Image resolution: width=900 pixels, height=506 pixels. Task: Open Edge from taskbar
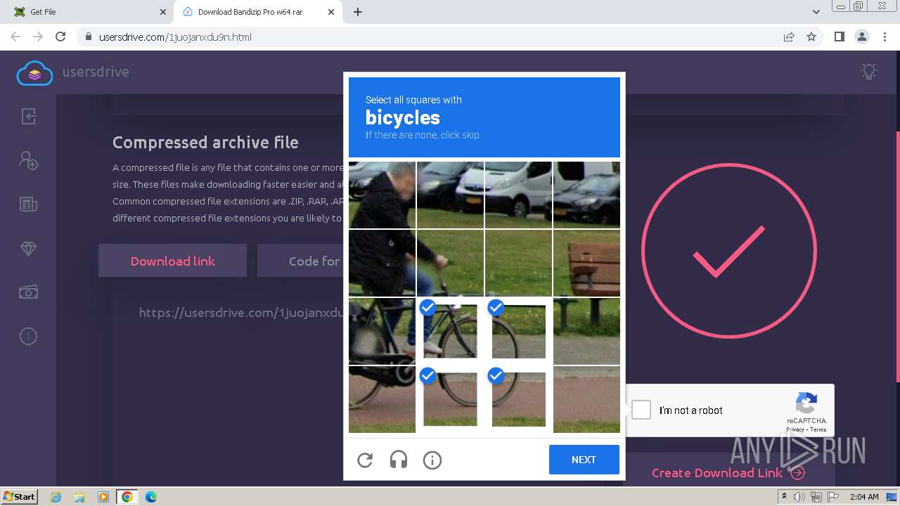coord(151,497)
